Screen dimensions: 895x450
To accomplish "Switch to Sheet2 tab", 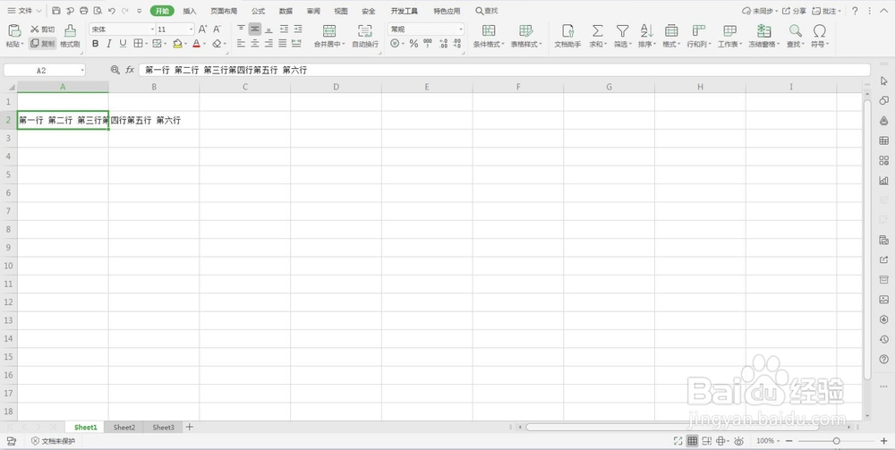I will coord(124,427).
